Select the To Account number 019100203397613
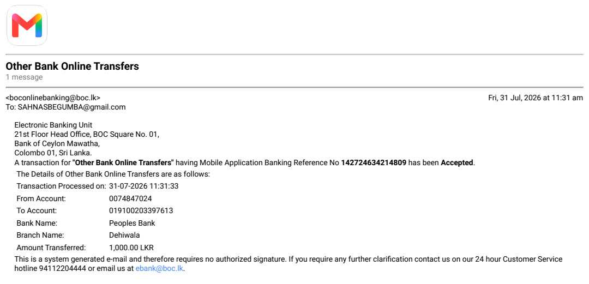589x284 pixels. (141, 211)
